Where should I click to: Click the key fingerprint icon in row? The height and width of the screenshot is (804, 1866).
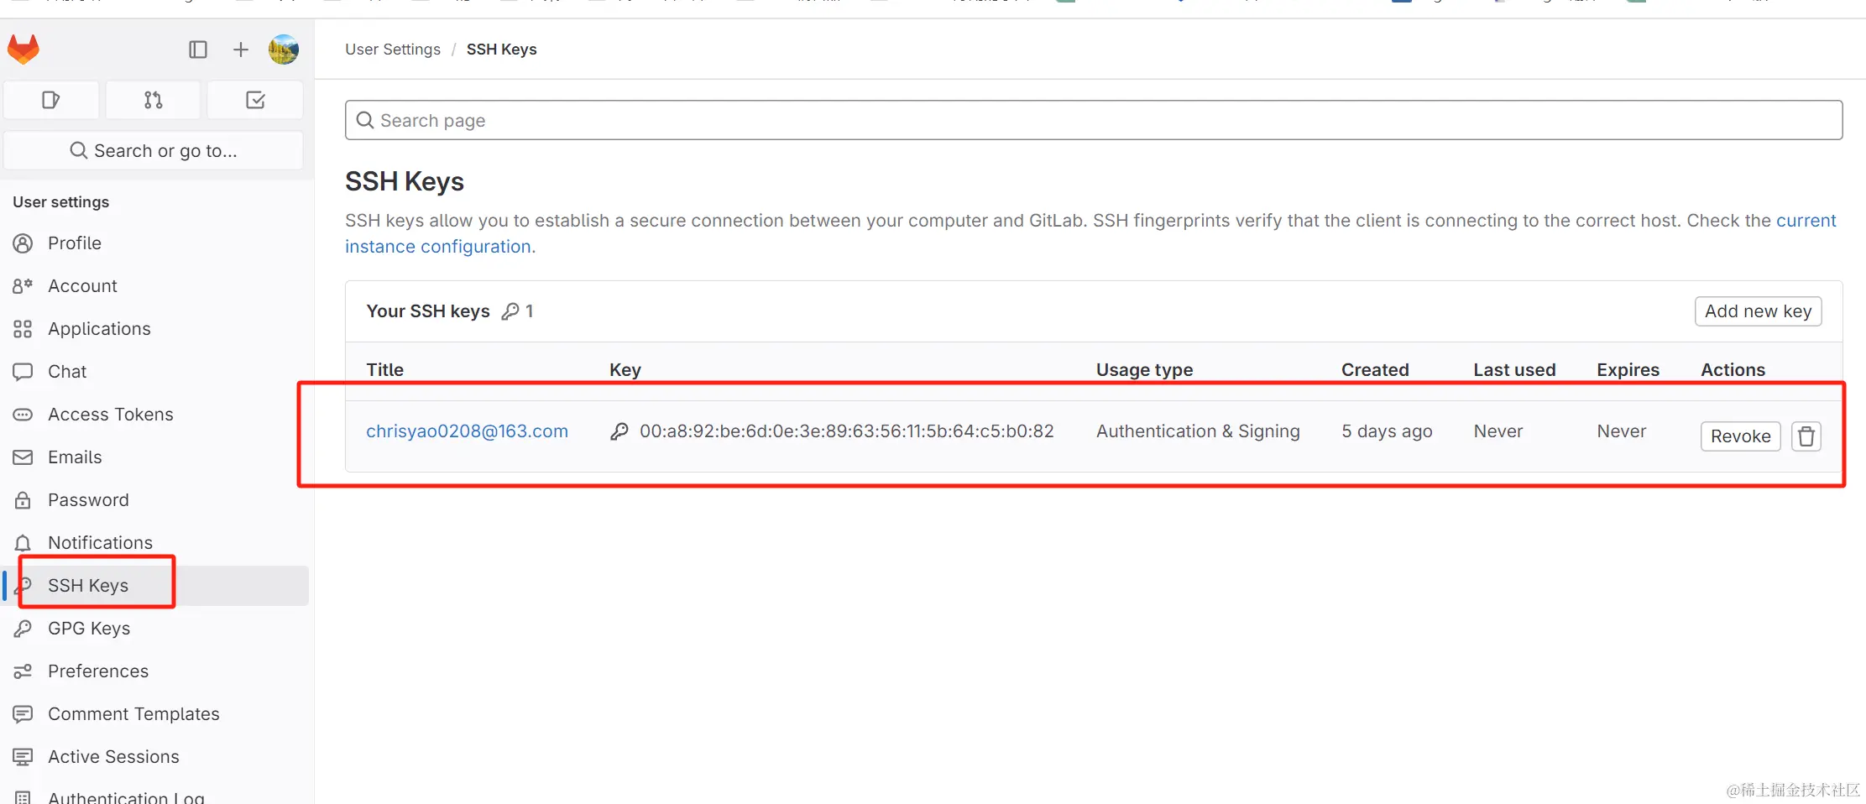(x=619, y=431)
